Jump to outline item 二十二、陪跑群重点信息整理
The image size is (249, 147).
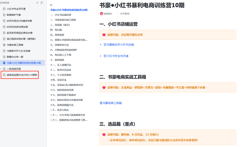pos(69,120)
